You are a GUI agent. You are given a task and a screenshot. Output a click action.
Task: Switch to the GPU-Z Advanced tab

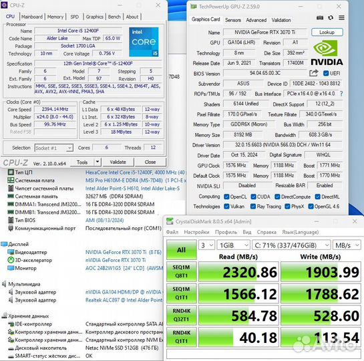[256, 20]
